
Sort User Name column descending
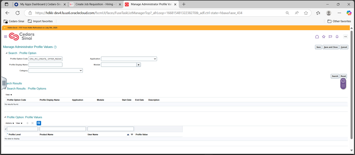point(132,134)
